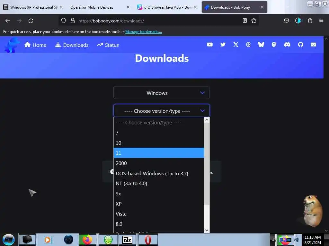Select 2000 from the version list
Viewport: 329px width, 246px height.
(159, 163)
